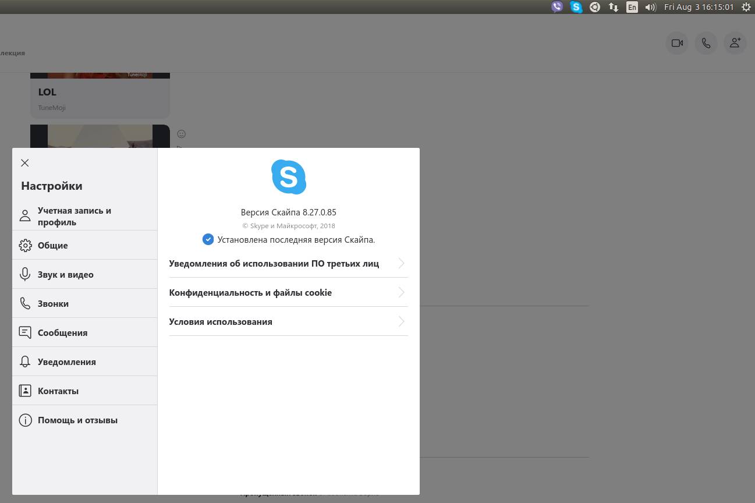Open the sound volume indicator
Screen dimensions: 755x503
[x=651, y=7]
